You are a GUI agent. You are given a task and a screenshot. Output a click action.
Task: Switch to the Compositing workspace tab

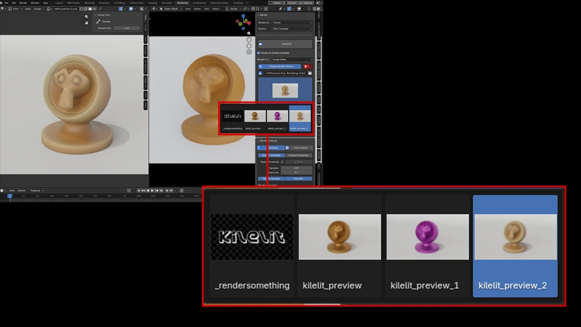(199, 2)
